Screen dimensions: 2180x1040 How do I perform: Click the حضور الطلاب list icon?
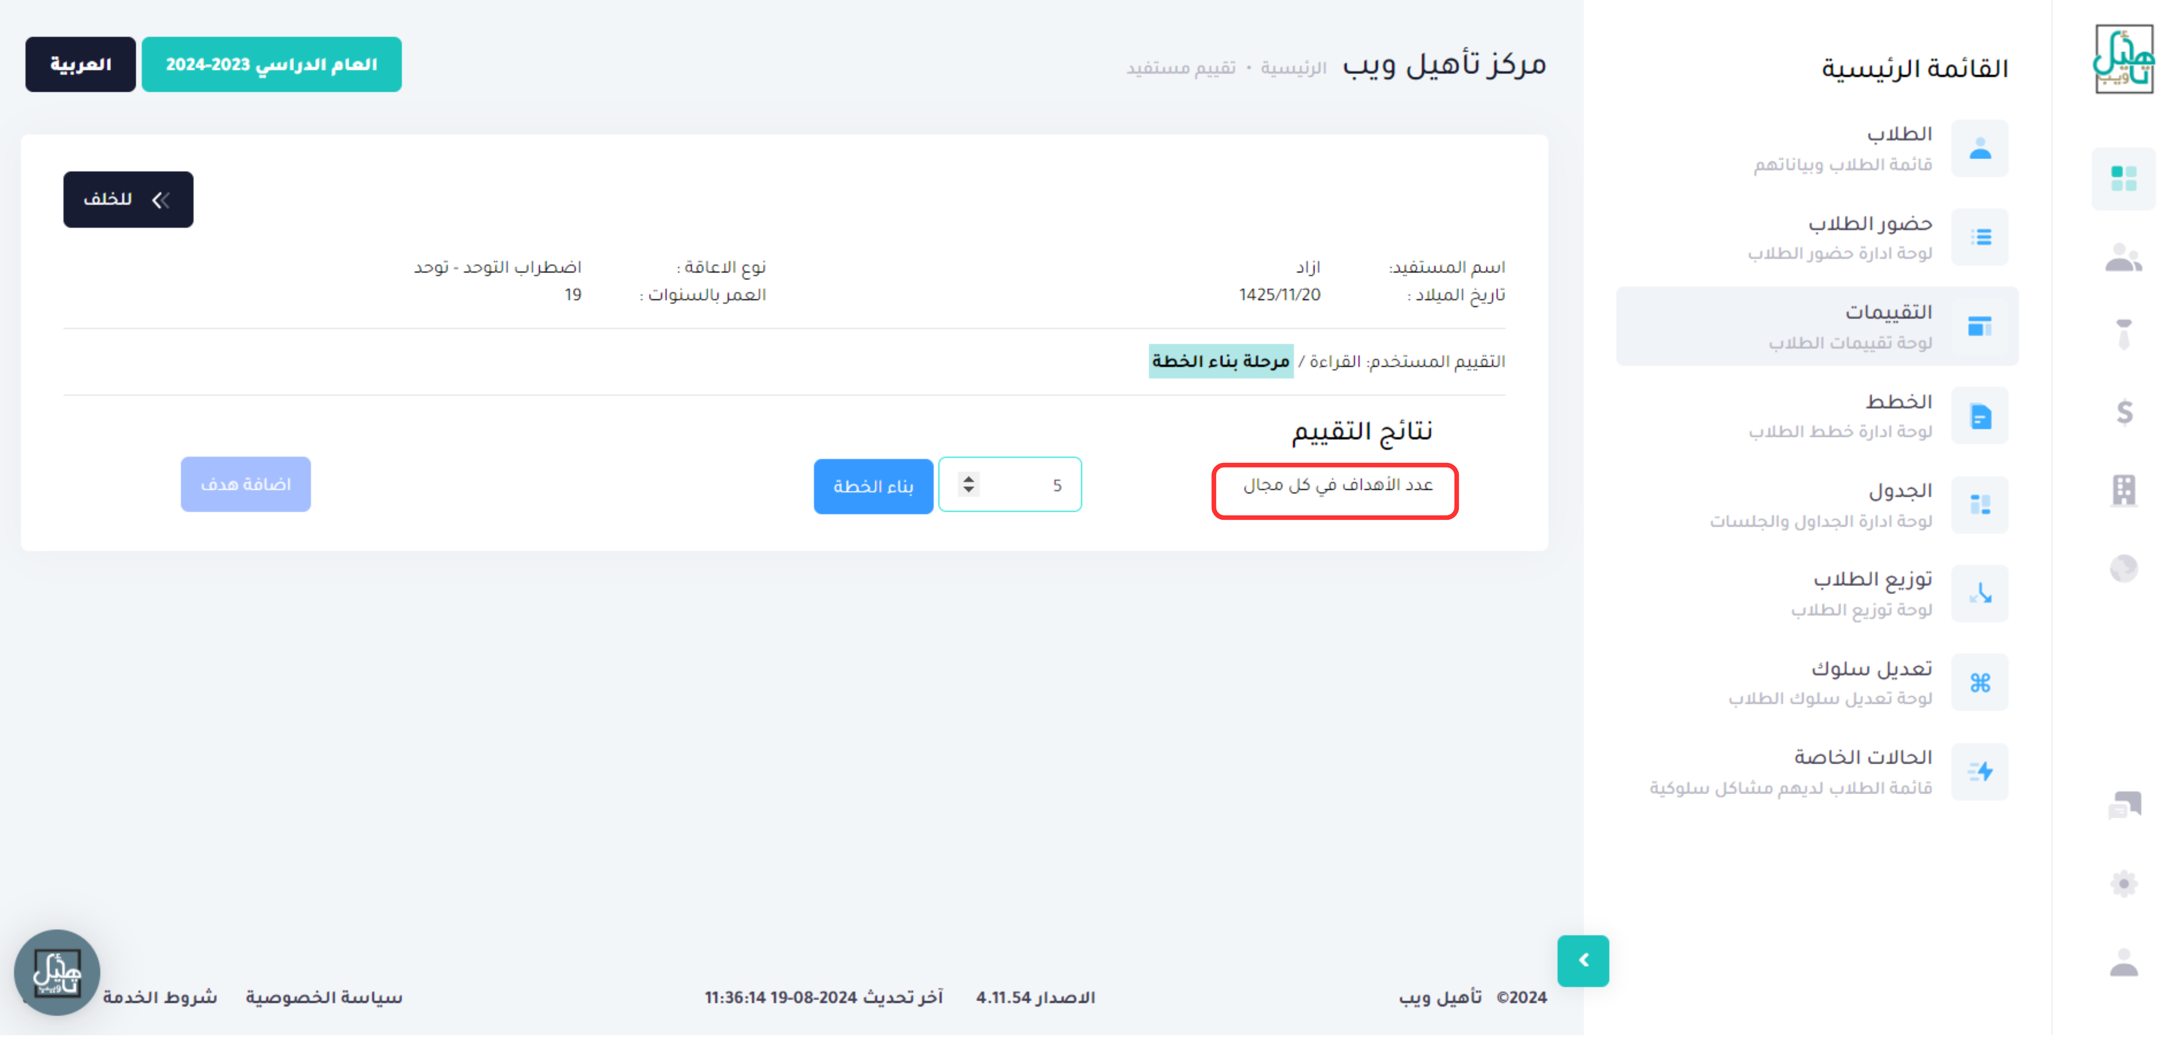[x=1980, y=238]
